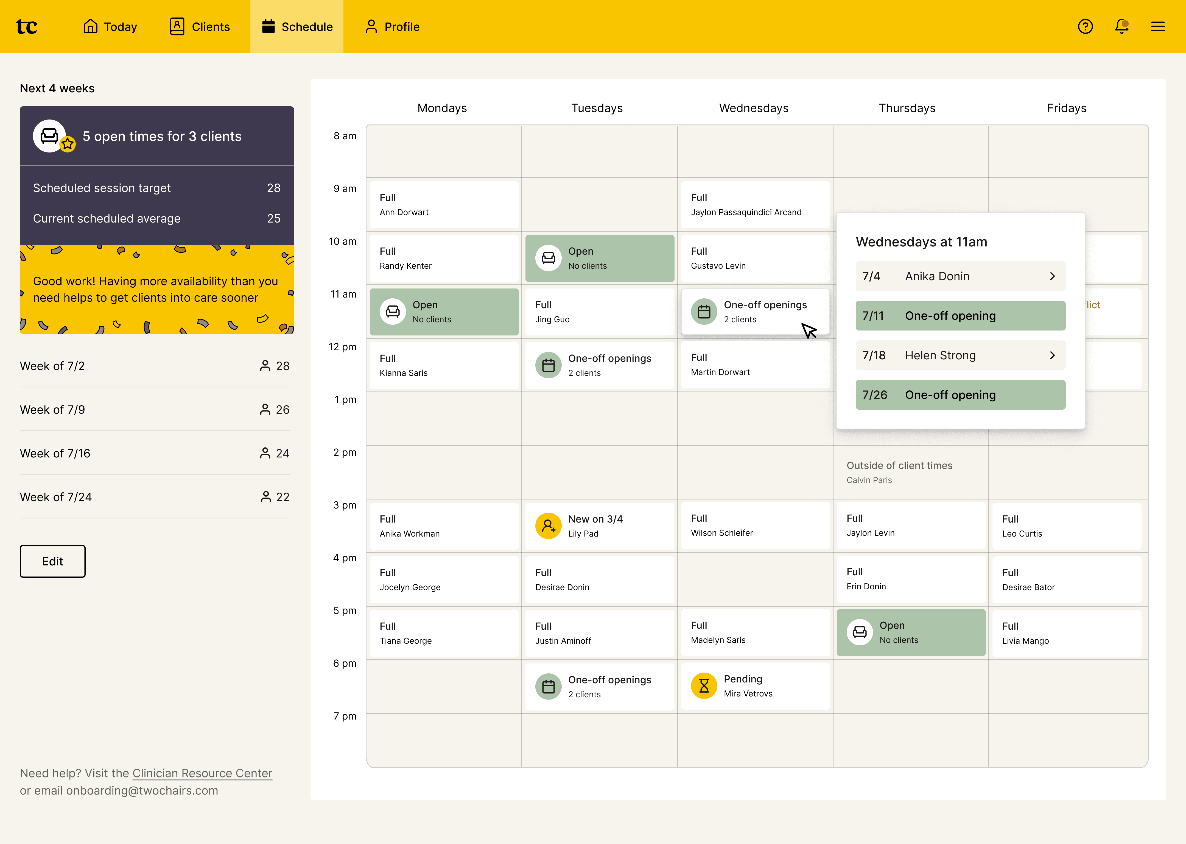The image size is (1186, 844).
Task: Select the 7/11 One-off opening row
Action: [x=960, y=316]
